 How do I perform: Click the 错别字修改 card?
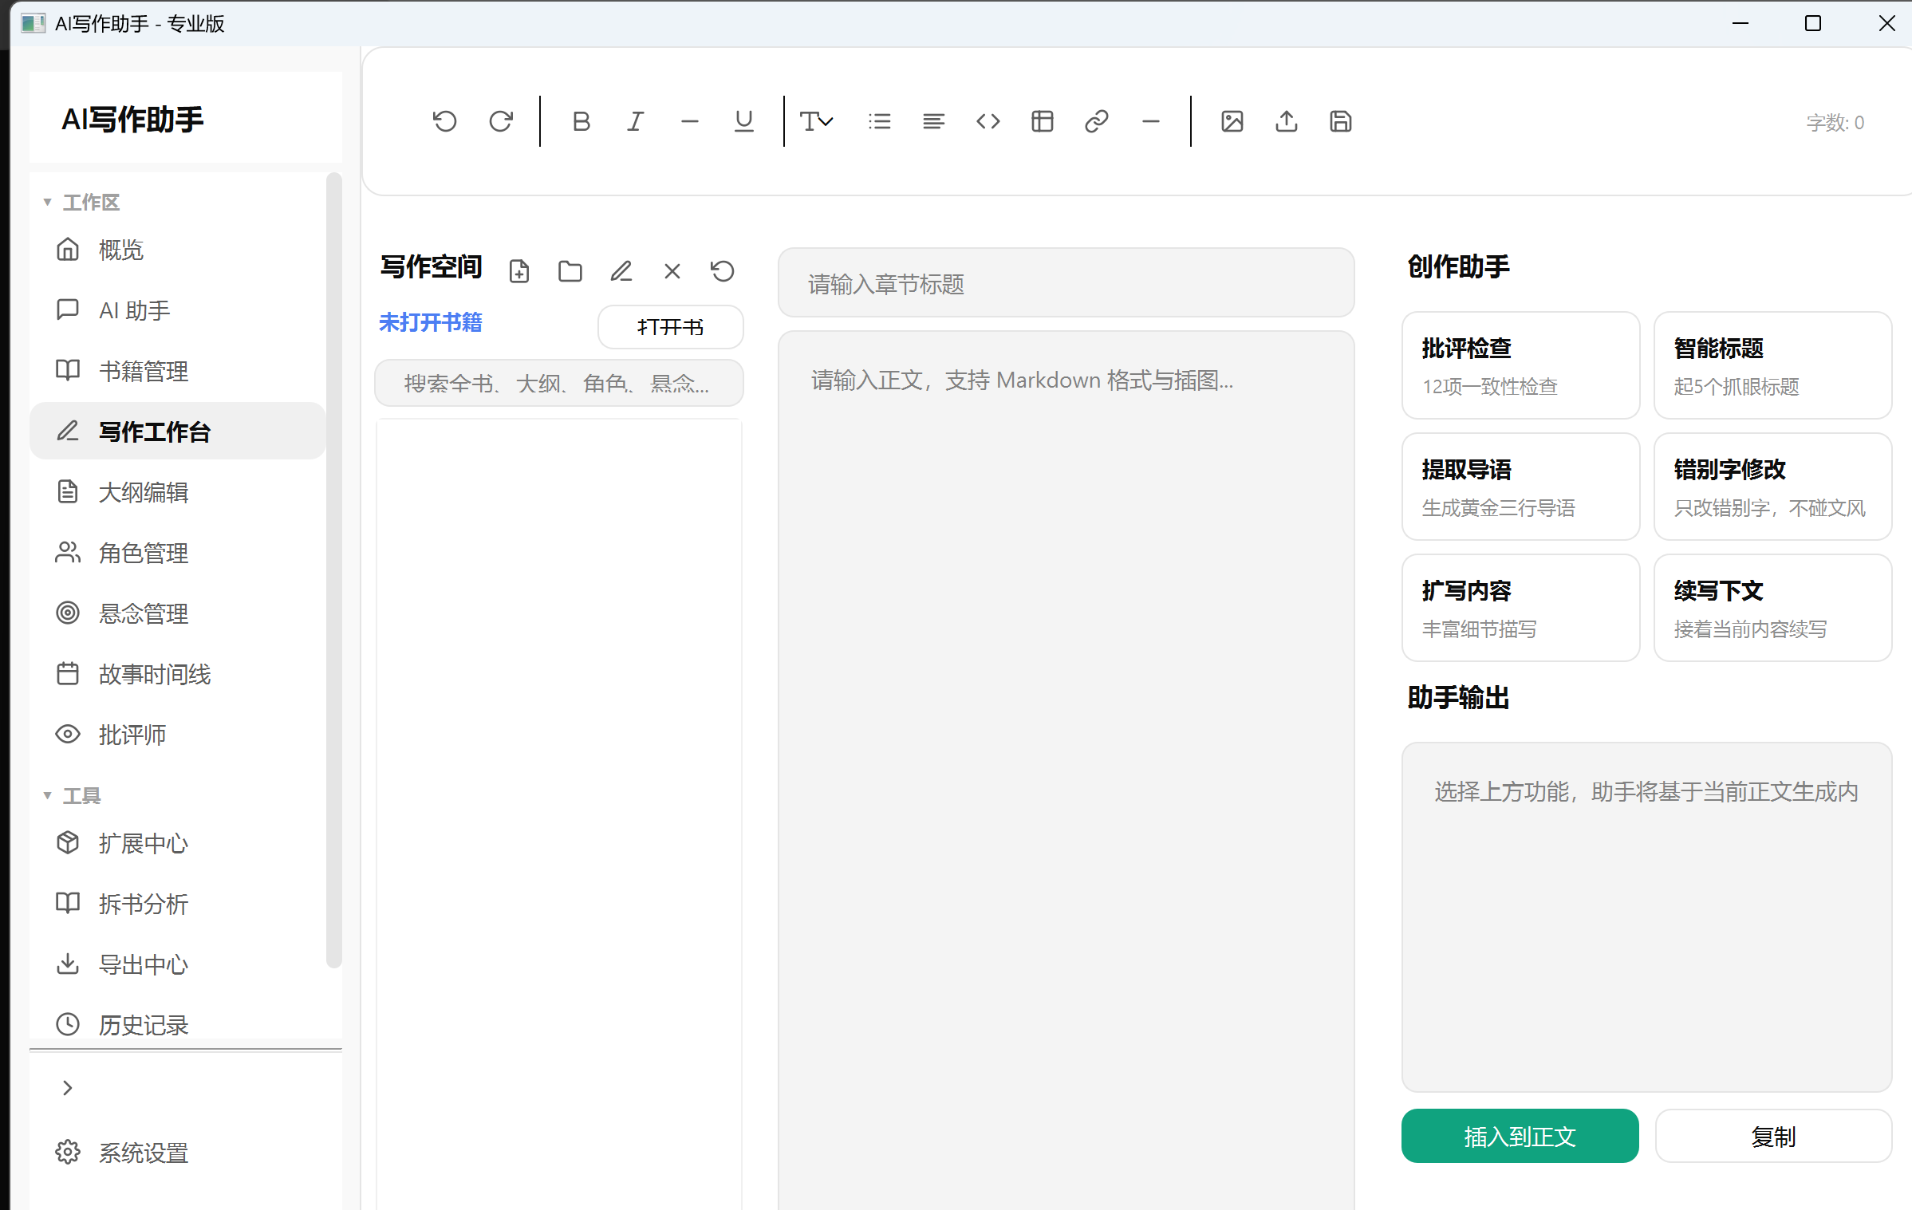(x=1772, y=487)
